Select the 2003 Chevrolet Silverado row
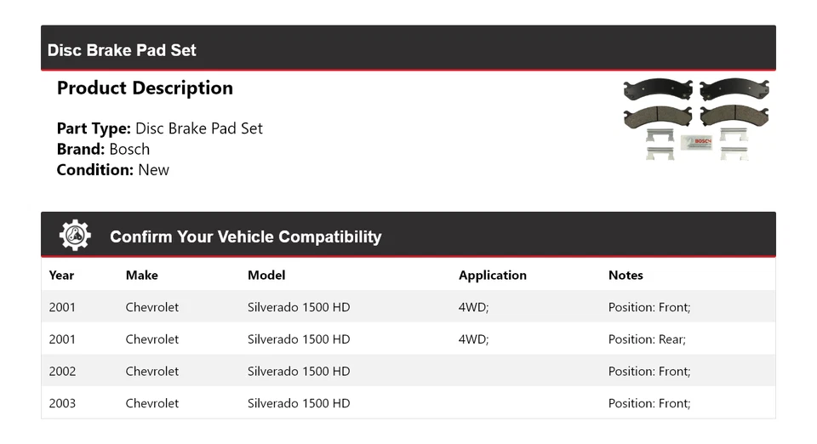The width and height of the screenshot is (817, 444). (408, 403)
